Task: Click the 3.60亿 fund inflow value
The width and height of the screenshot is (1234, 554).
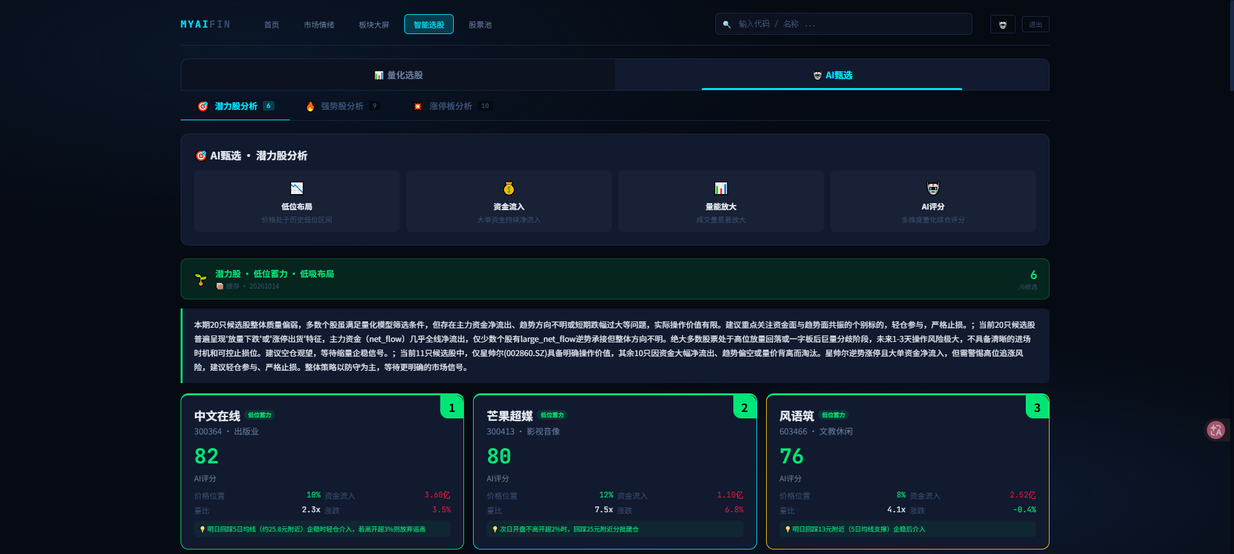Action: (x=437, y=495)
